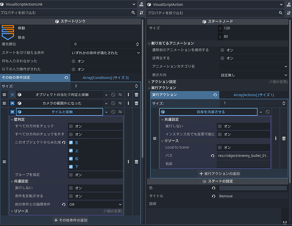Delete タイルと接触 condition with trash icon
The height and width of the screenshot is (226, 292).
[137, 161]
